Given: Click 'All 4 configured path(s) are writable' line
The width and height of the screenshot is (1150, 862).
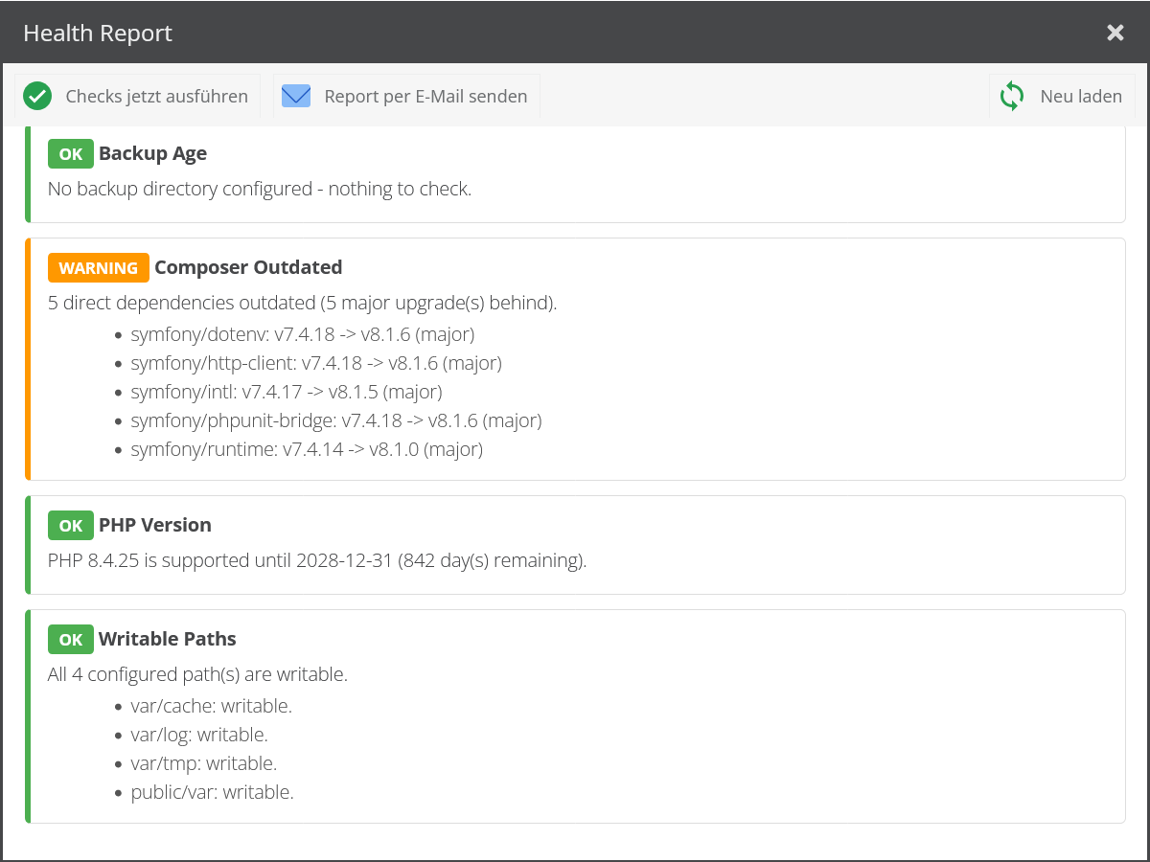Looking at the screenshot, I should [197, 674].
